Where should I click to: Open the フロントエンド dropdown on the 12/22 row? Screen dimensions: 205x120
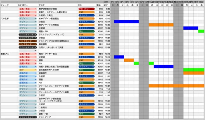pyautogui.click(x=27, y=48)
